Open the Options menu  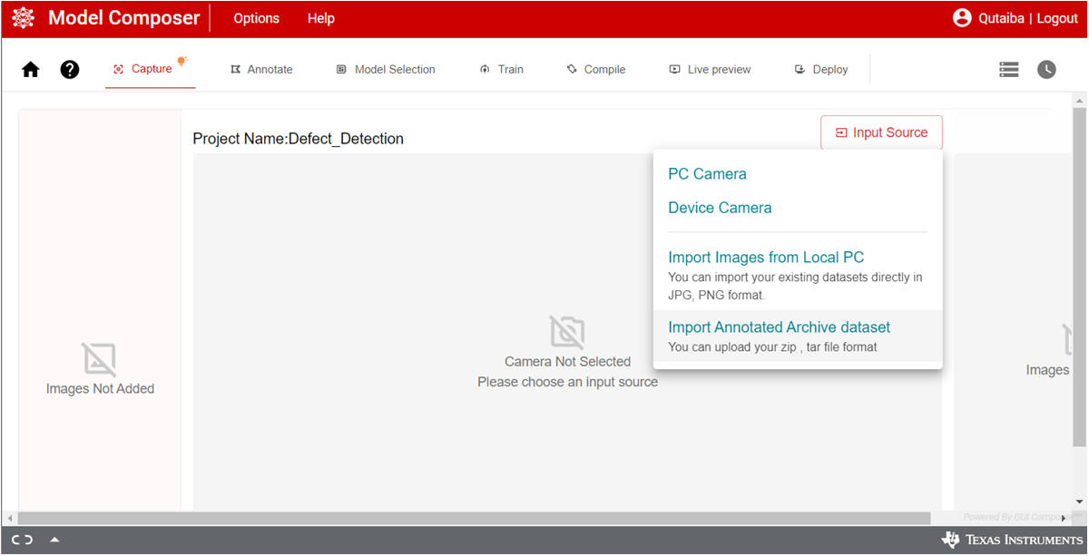(256, 18)
